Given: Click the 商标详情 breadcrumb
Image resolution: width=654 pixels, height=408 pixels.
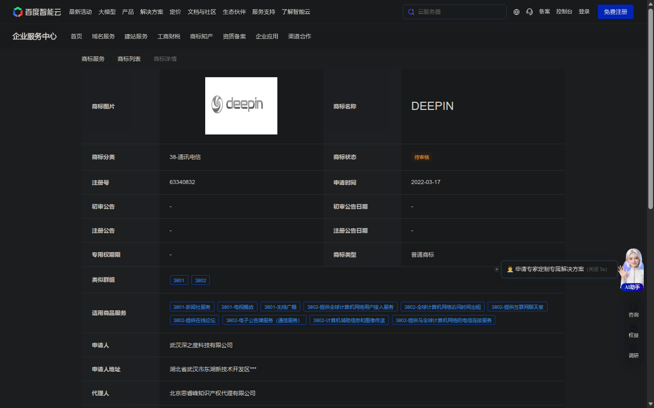Looking at the screenshot, I should point(165,59).
